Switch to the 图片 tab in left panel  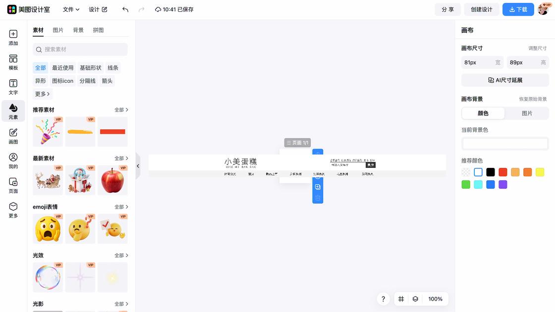(58, 30)
